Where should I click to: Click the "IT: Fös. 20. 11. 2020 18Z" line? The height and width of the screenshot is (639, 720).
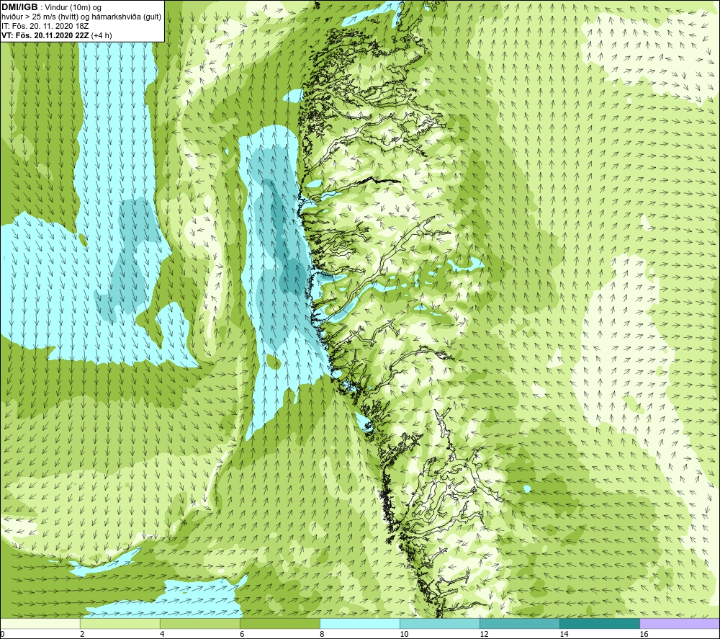click(45, 26)
